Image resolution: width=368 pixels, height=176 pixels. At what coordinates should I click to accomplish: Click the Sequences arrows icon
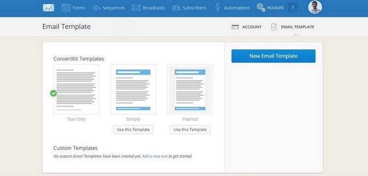point(97,8)
